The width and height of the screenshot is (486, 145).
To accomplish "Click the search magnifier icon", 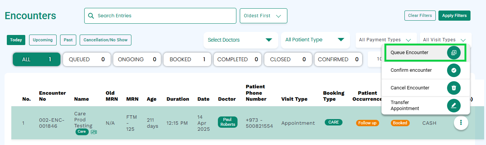I will pyautogui.click(x=91, y=16).
